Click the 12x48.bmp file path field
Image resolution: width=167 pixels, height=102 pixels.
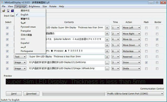click(67, 62)
